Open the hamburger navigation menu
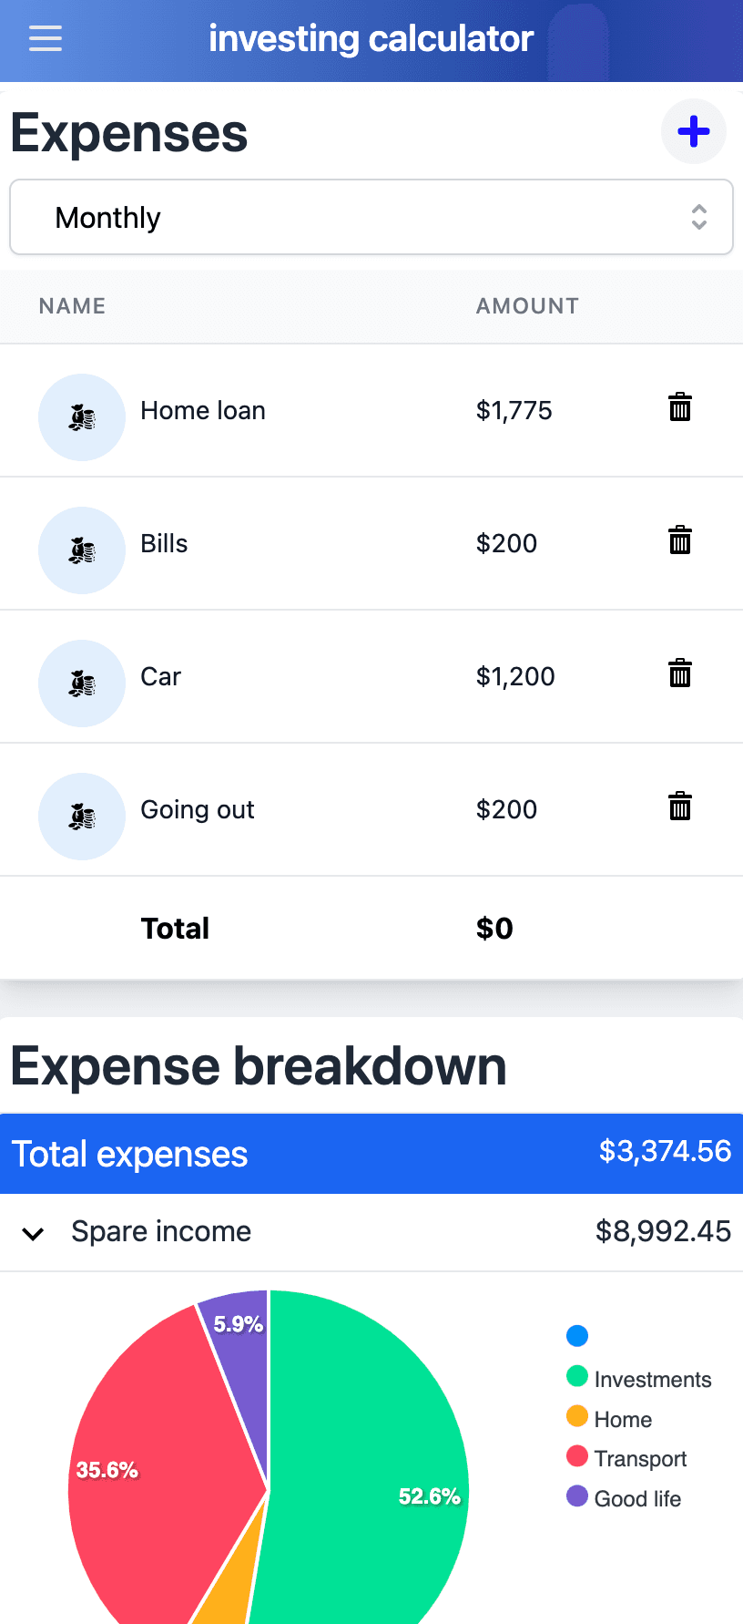The width and height of the screenshot is (743, 1624). coord(46,38)
